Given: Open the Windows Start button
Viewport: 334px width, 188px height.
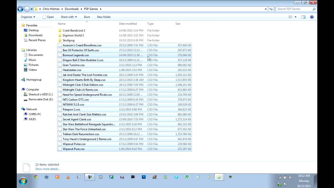Looking at the screenshot, I should pos(23,180).
